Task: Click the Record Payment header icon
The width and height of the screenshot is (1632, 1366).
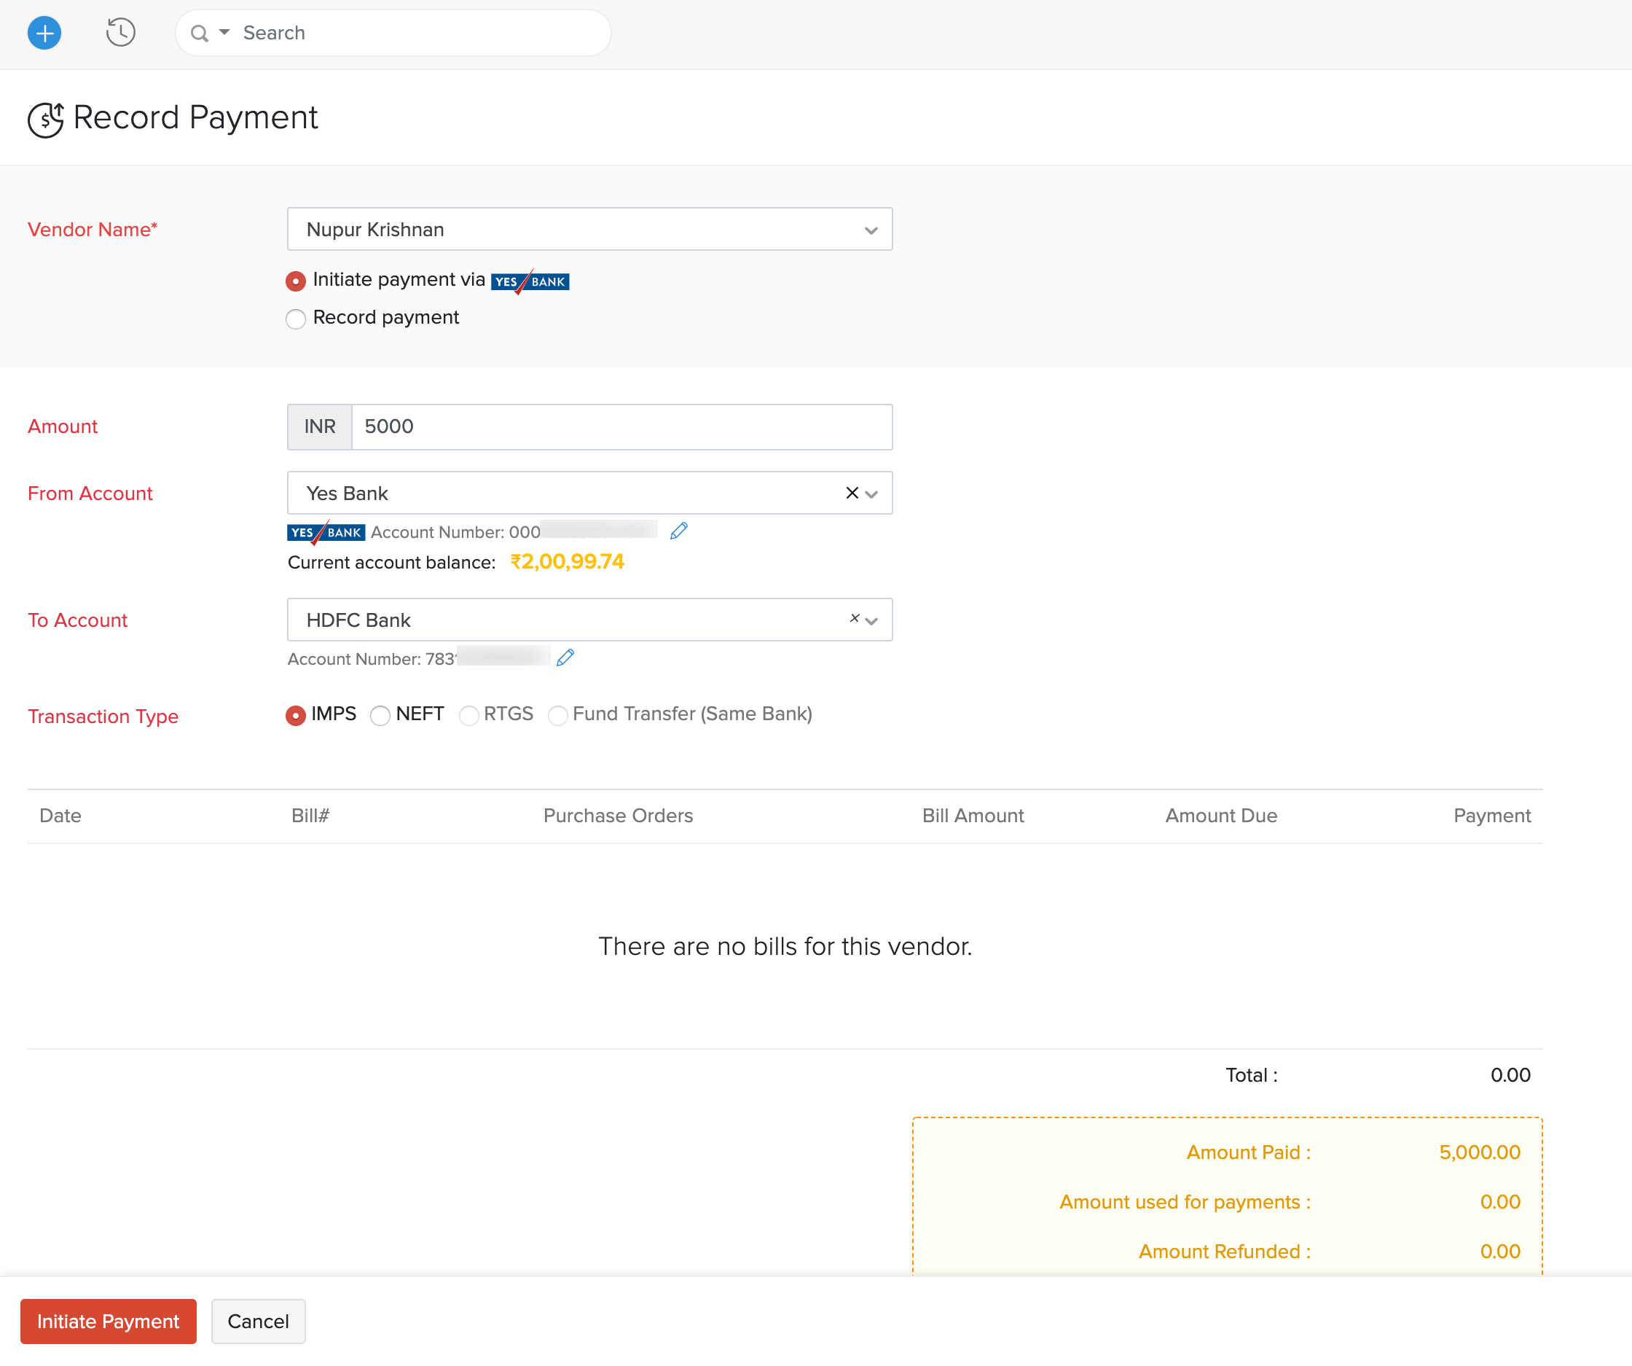Action: pos(45,118)
